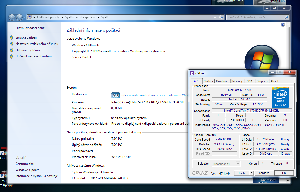Click the Intel Core i7 logo
Image resolution: width=300 pixels, height=192 pixels.
pyautogui.click(x=280, y=97)
